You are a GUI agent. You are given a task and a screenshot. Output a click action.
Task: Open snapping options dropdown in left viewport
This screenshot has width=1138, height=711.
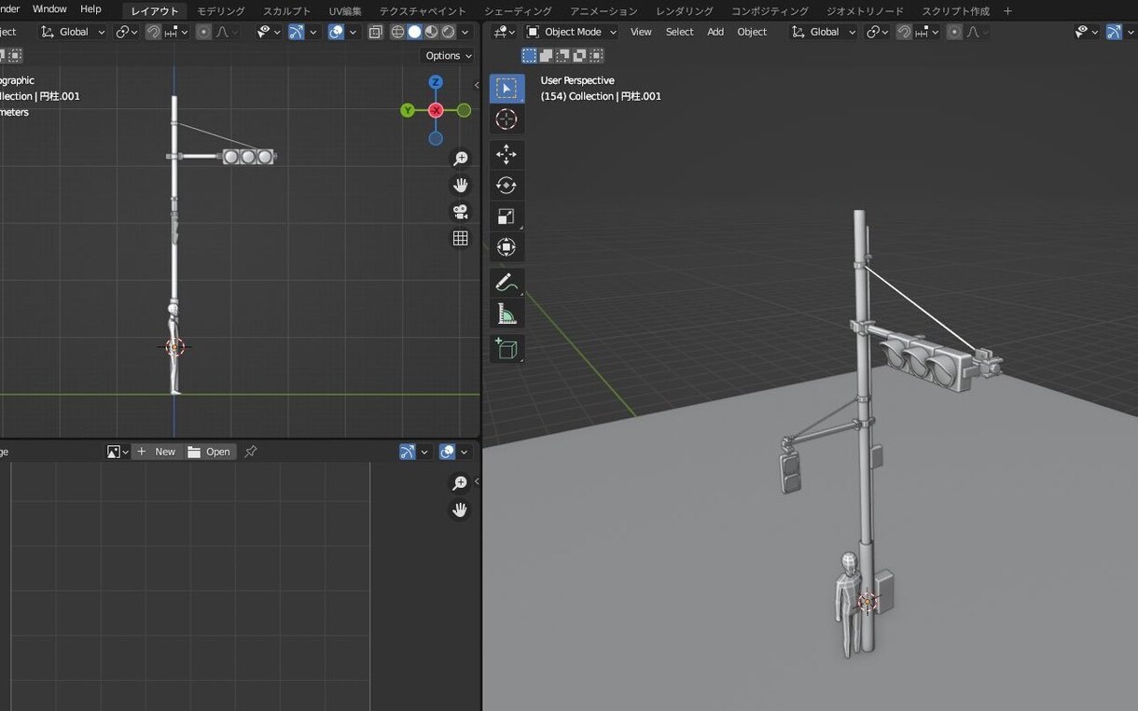pyautogui.click(x=177, y=32)
